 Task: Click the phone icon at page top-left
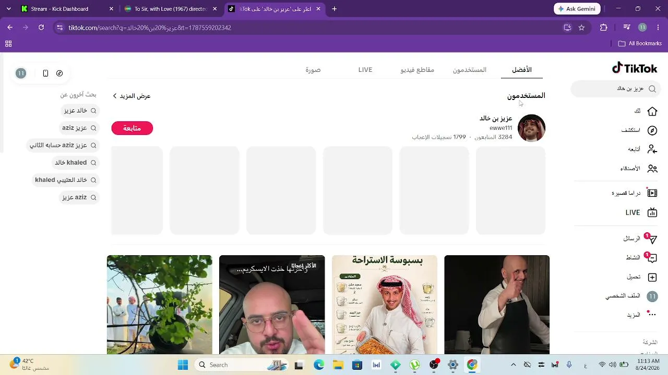tap(45, 73)
